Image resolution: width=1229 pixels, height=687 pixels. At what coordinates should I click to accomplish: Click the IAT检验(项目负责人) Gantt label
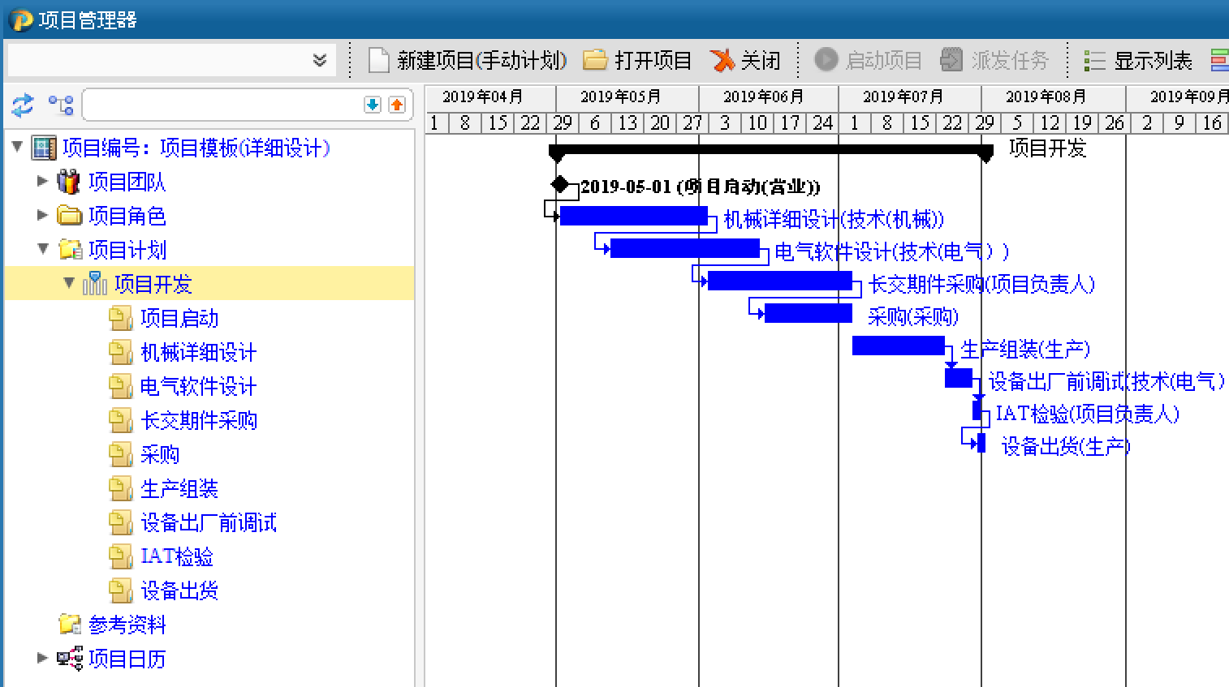pyautogui.click(x=1088, y=414)
